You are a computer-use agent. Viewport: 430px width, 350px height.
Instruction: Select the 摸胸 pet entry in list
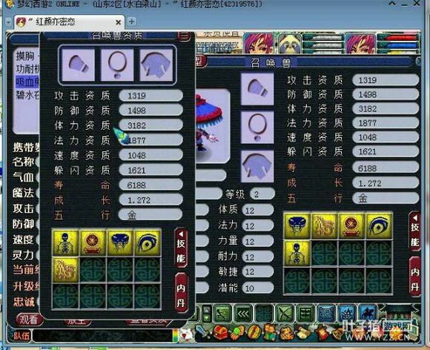click(x=27, y=56)
